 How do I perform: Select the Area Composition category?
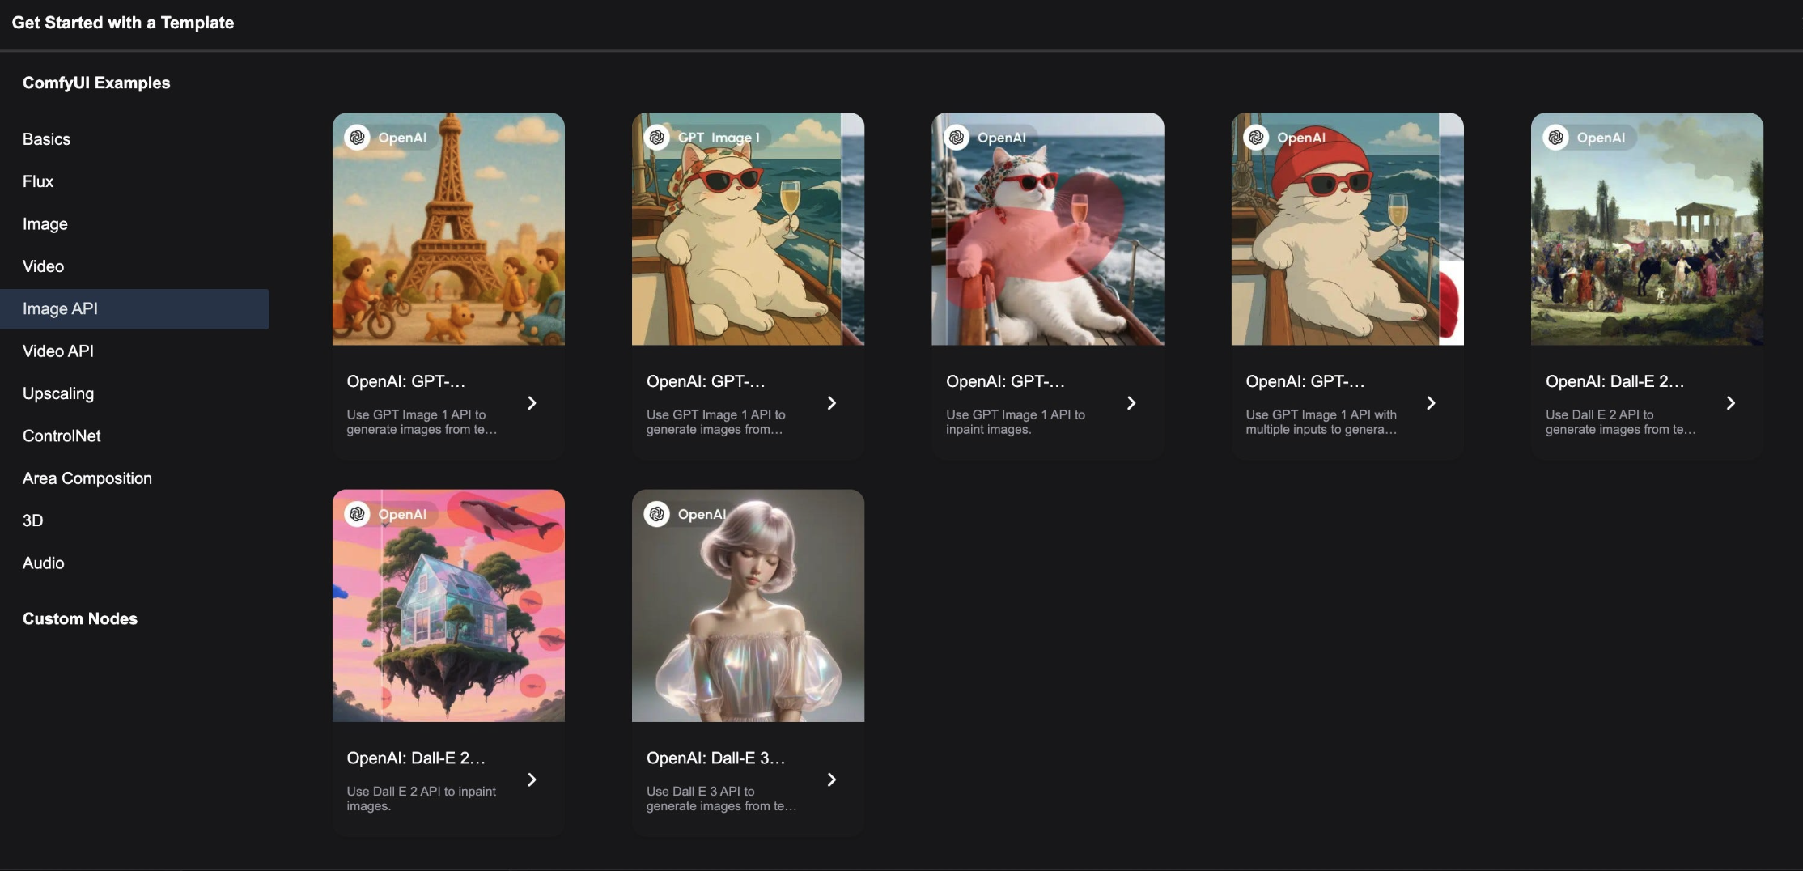pos(134,478)
